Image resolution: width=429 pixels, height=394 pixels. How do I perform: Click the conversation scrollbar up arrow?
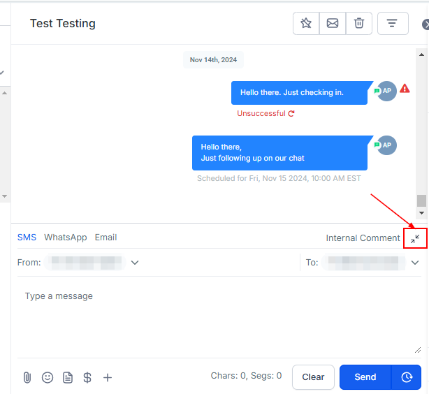click(x=421, y=54)
